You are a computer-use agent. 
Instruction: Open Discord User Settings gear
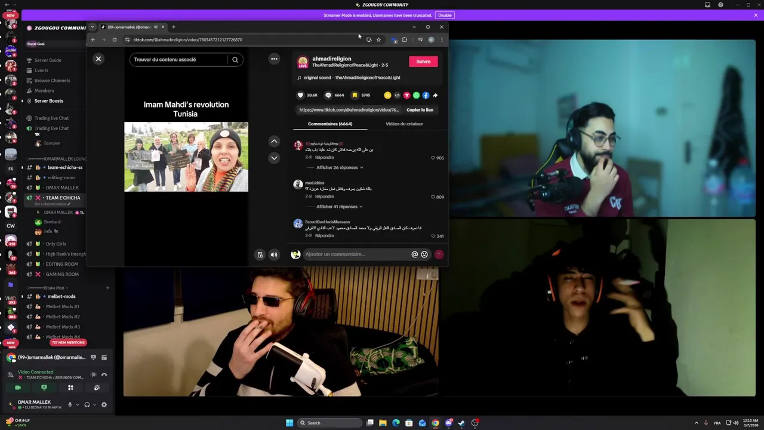(104, 405)
